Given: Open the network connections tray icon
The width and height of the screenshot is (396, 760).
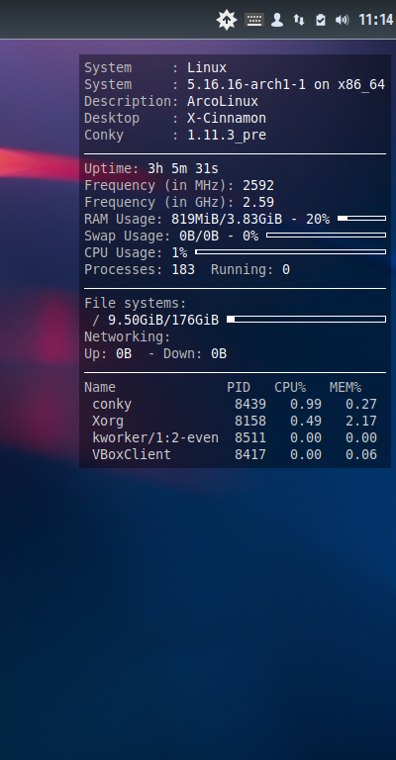Looking at the screenshot, I should click(299, 20).
